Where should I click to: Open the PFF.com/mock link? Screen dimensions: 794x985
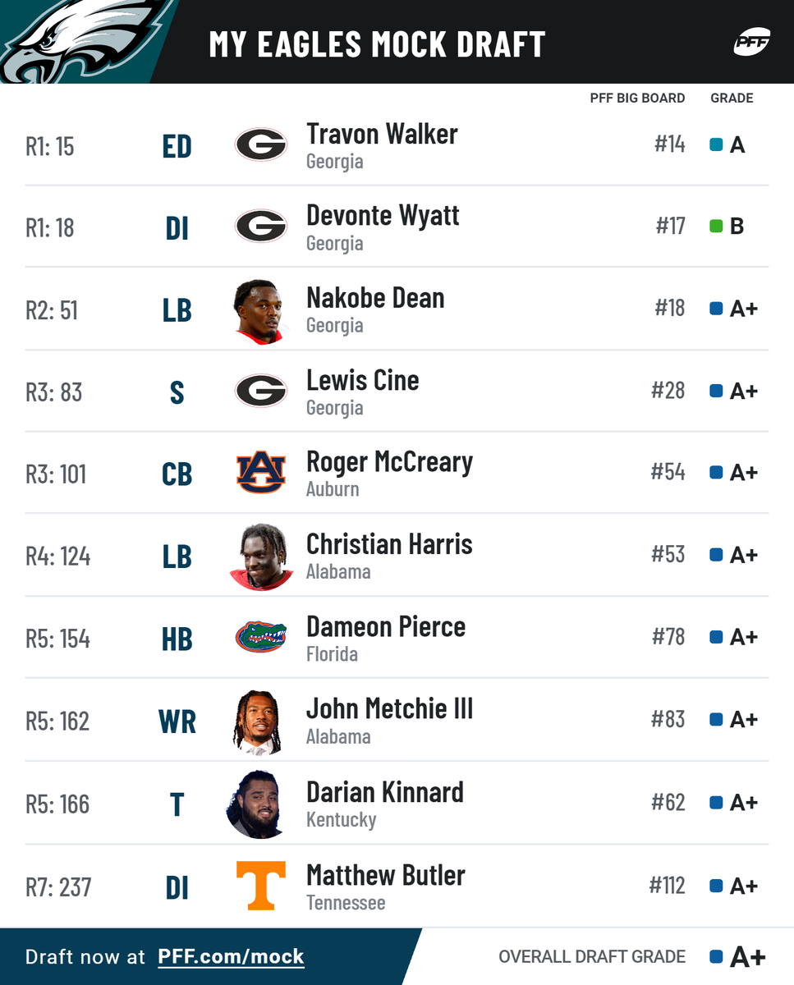click(231, 956)
